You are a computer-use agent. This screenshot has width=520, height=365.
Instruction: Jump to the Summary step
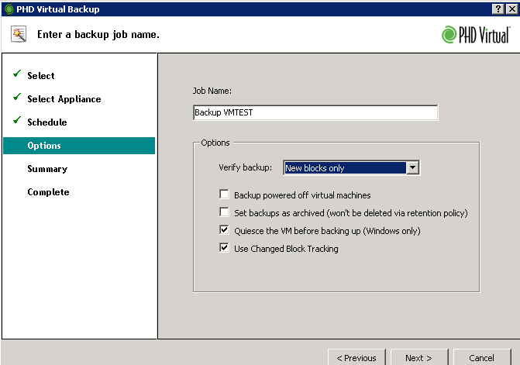[47, 169]
